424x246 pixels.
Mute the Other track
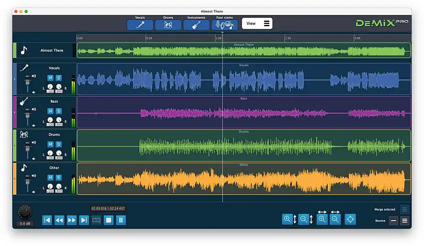coord(50,178)
